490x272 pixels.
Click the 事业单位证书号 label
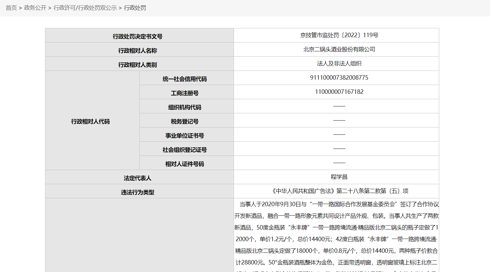click(185, 136)
